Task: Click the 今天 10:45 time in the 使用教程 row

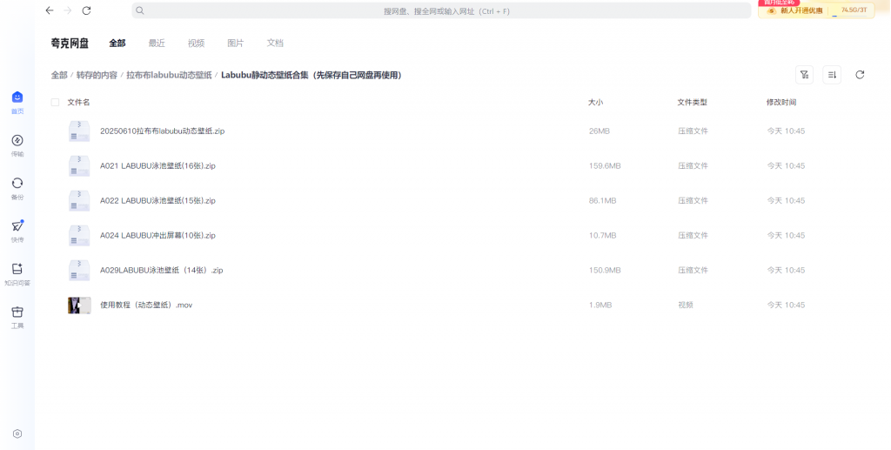Action: (x=786, y=306)
